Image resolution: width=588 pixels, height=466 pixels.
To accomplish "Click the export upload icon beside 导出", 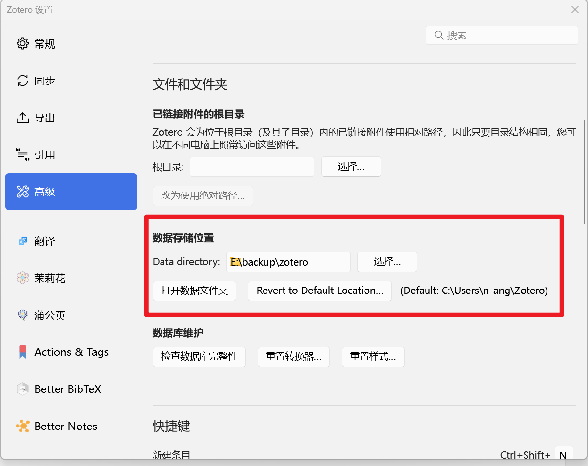I will (x=22, y=118).
